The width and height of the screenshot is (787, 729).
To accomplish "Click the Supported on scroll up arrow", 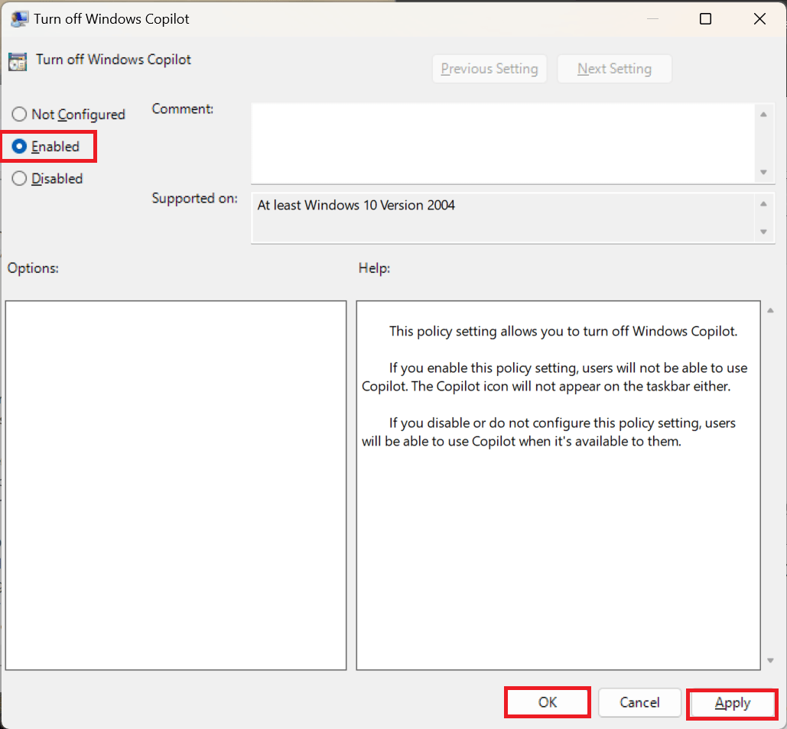I will coord(763,204).
